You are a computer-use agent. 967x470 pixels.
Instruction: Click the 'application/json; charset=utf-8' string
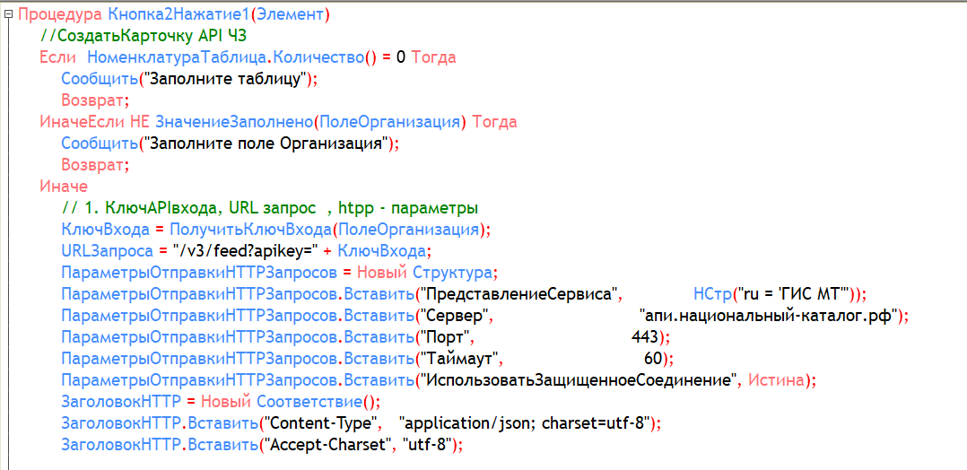click(526, 423)
